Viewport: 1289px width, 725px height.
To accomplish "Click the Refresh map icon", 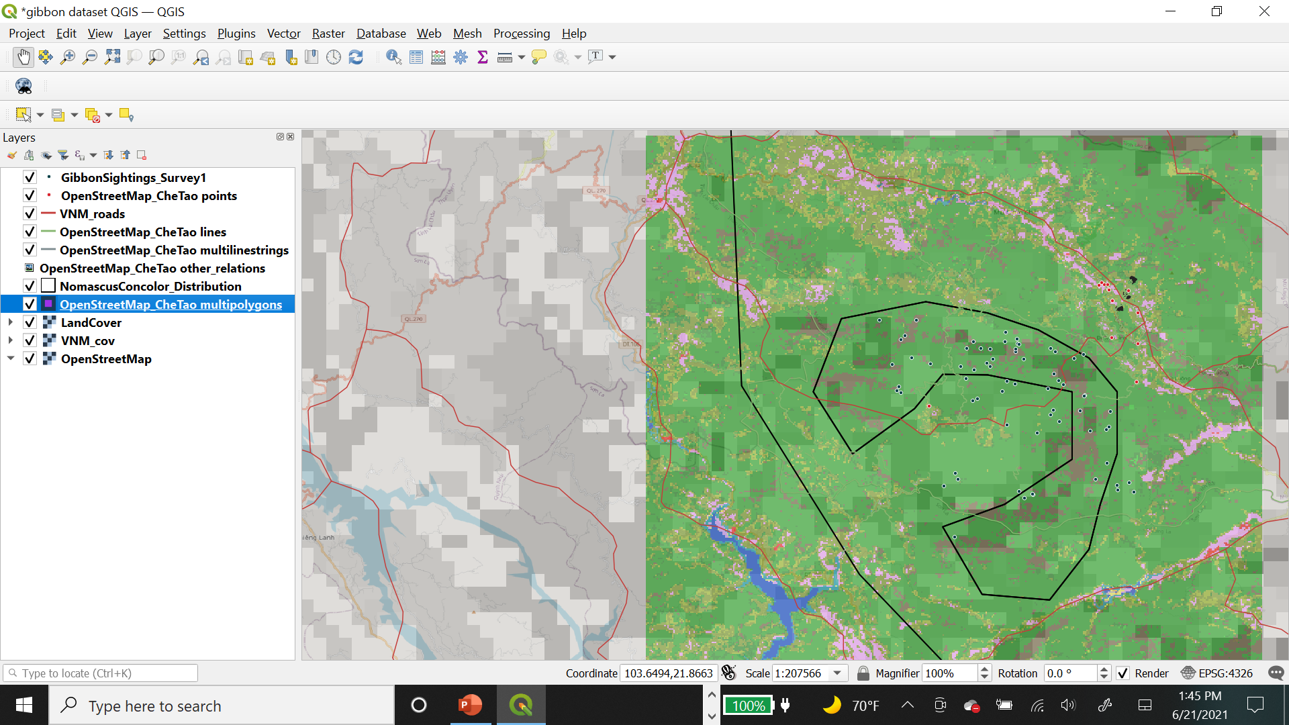I will click(356, 57).
